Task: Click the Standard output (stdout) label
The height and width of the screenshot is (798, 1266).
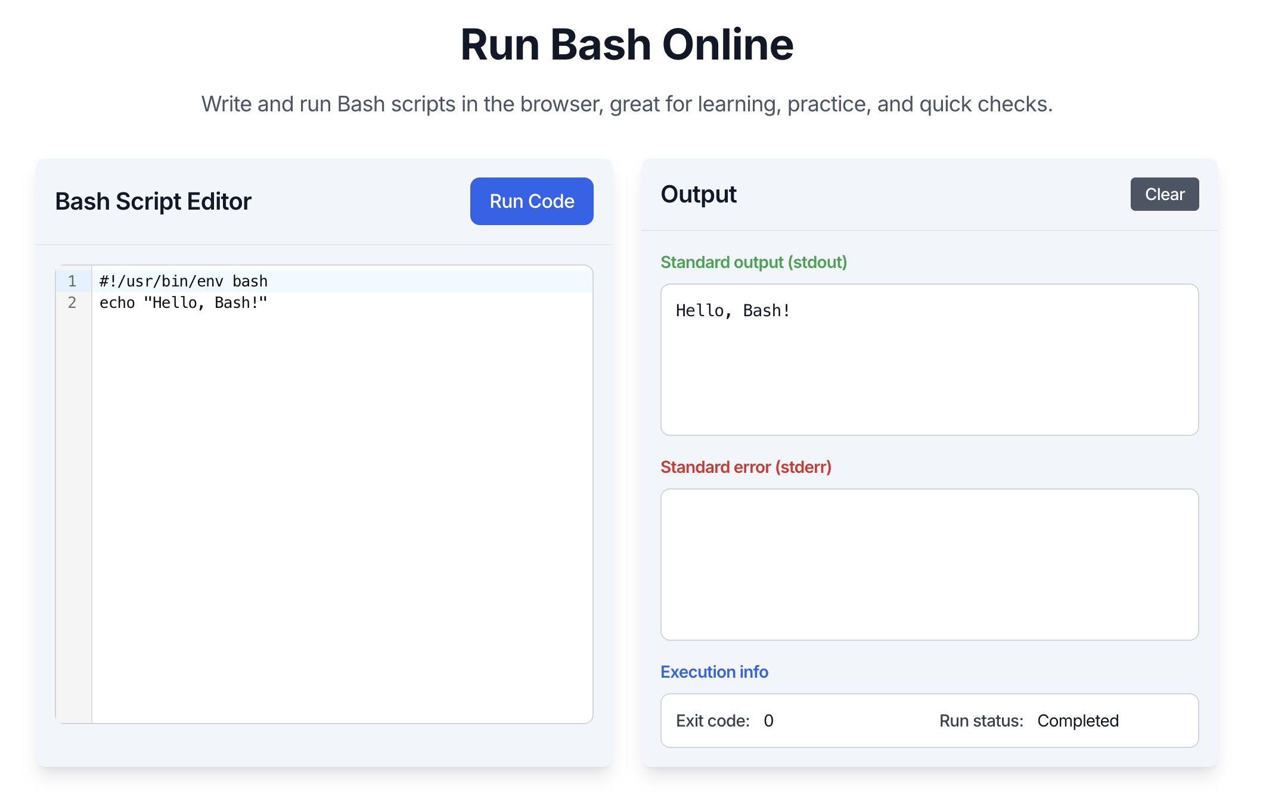Action: coord(753,262)
